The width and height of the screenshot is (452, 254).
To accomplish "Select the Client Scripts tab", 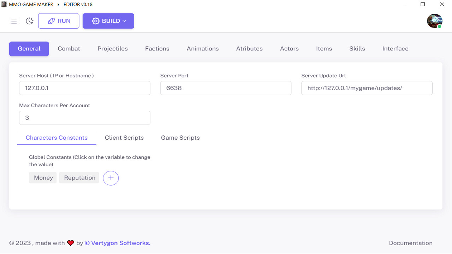I will pyautogui.click(x=124, y=138).
